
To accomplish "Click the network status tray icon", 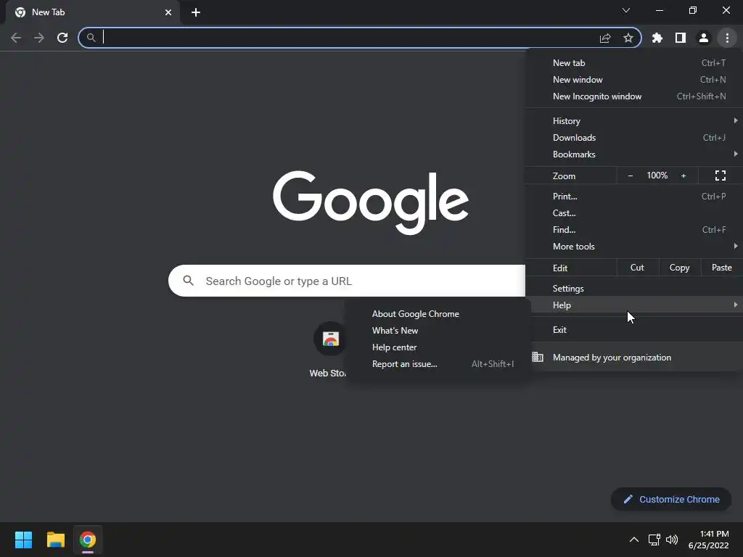I will (654, 540).
